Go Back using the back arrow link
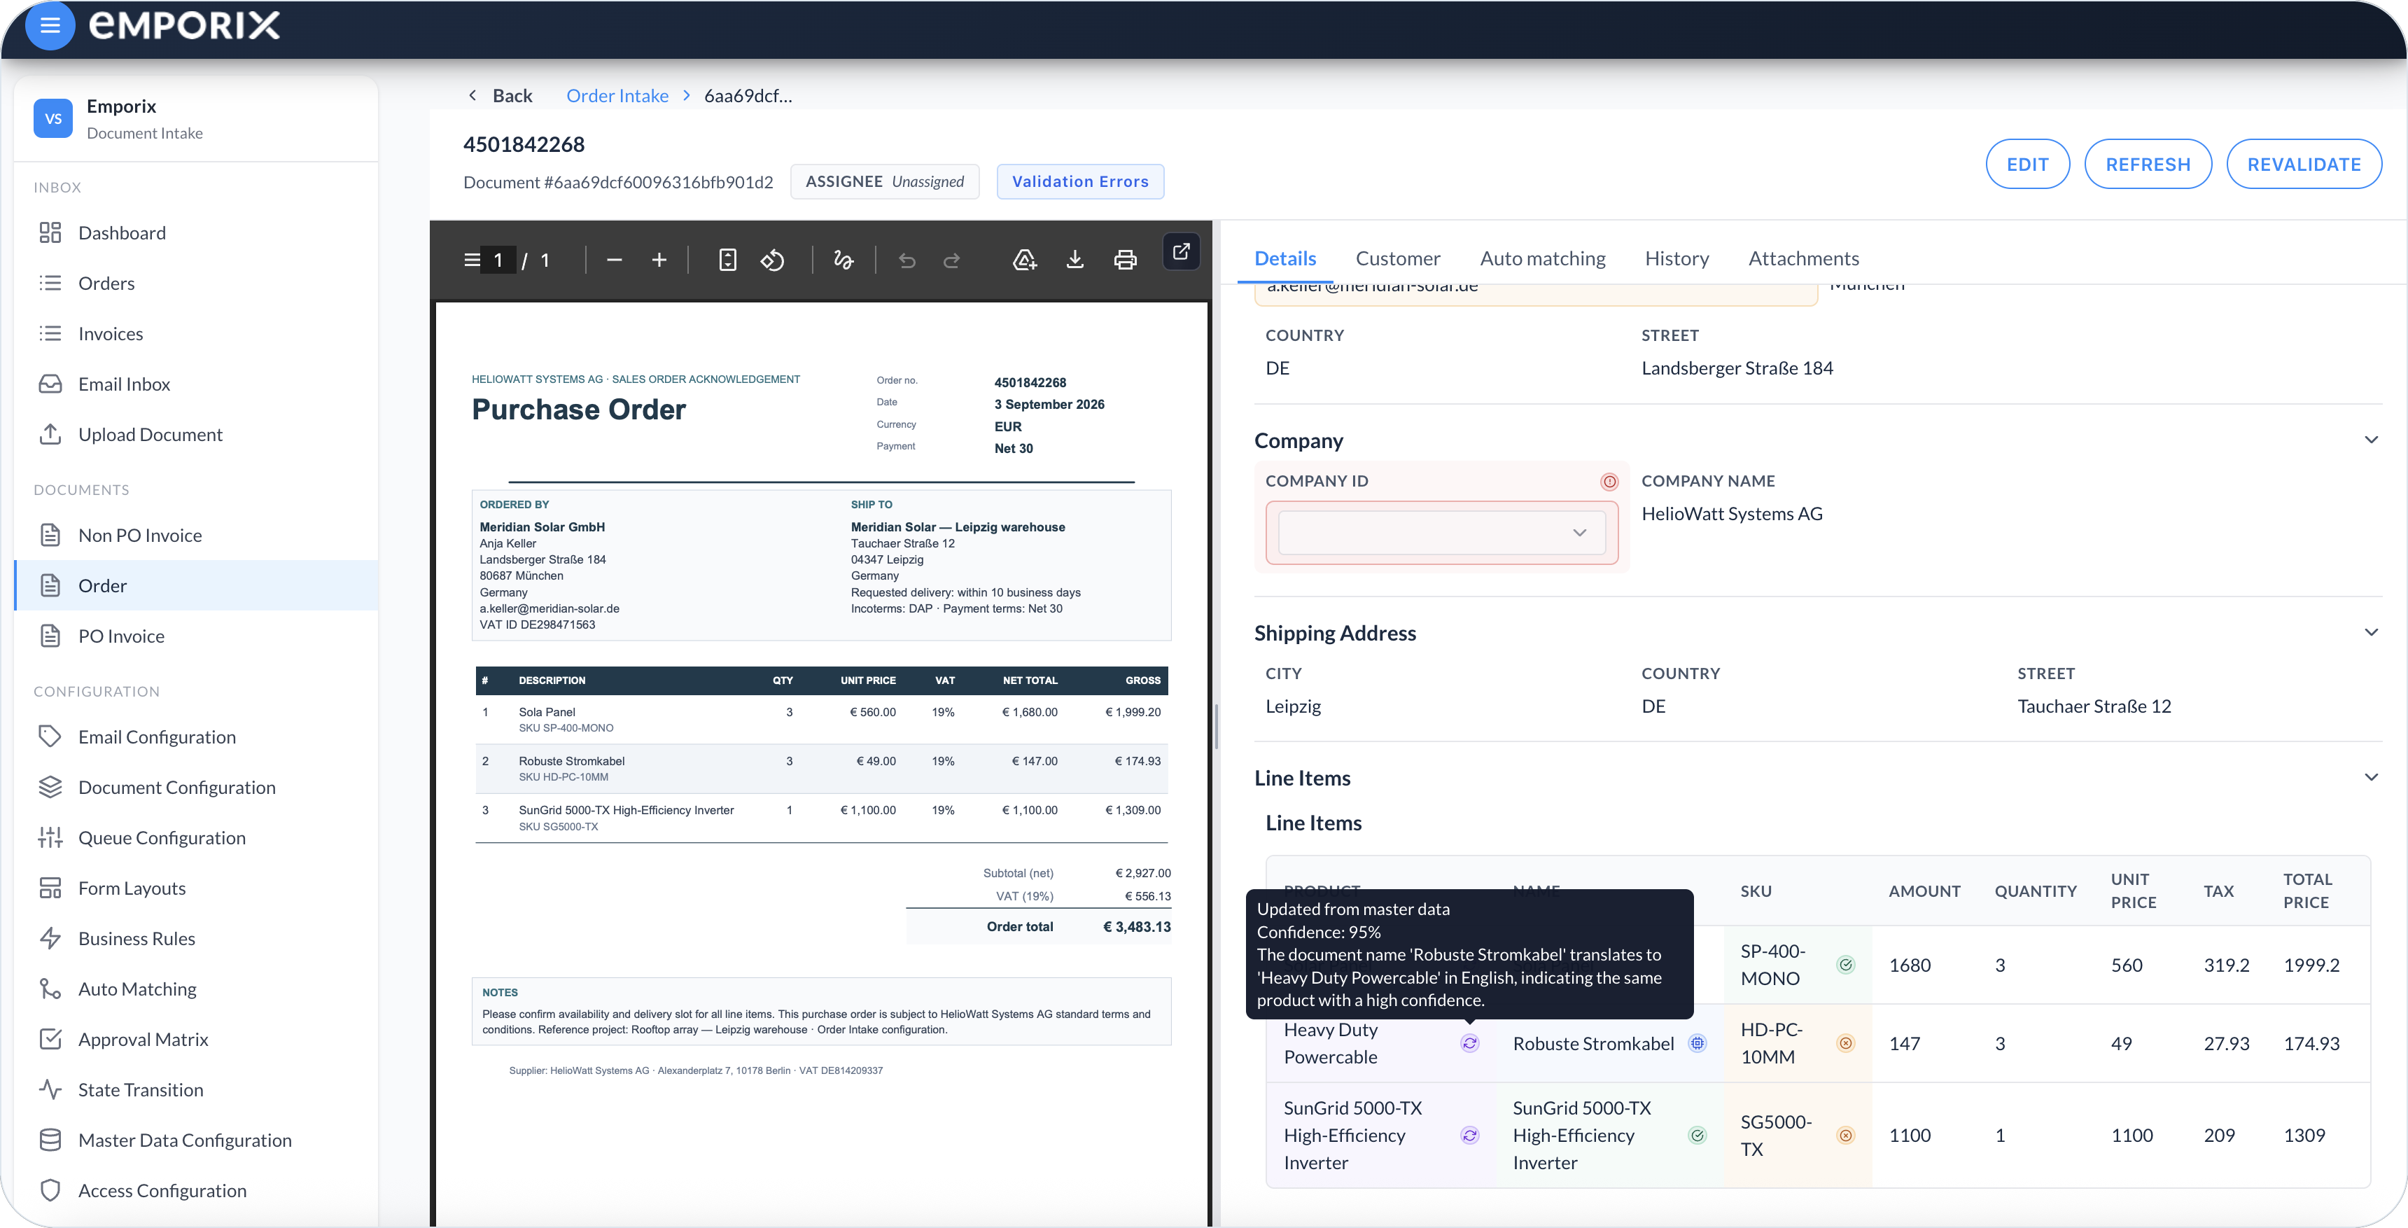 coord(500,95)
